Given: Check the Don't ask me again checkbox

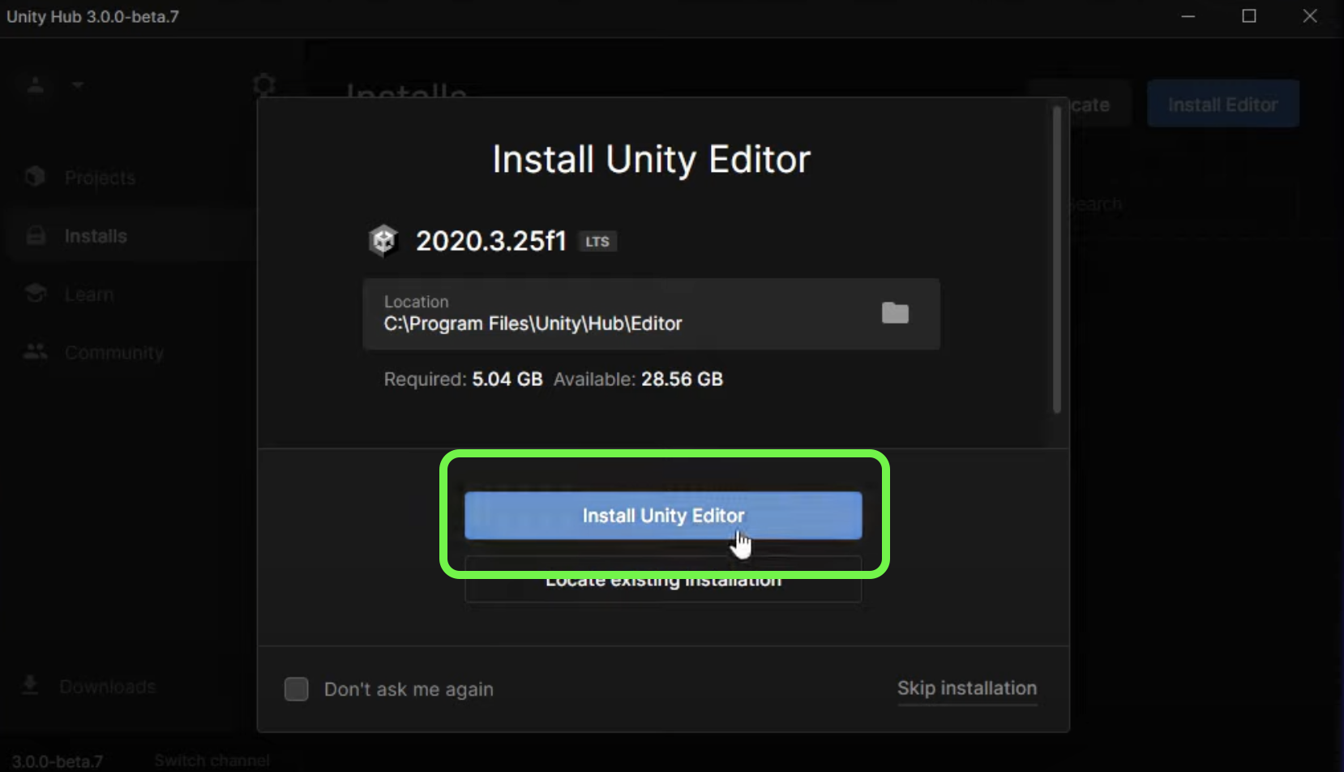Looking at the screenshot, I should tap(297, 689).
